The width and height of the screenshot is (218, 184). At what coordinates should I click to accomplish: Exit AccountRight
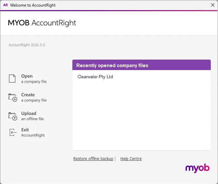click(x=33, y=132)
